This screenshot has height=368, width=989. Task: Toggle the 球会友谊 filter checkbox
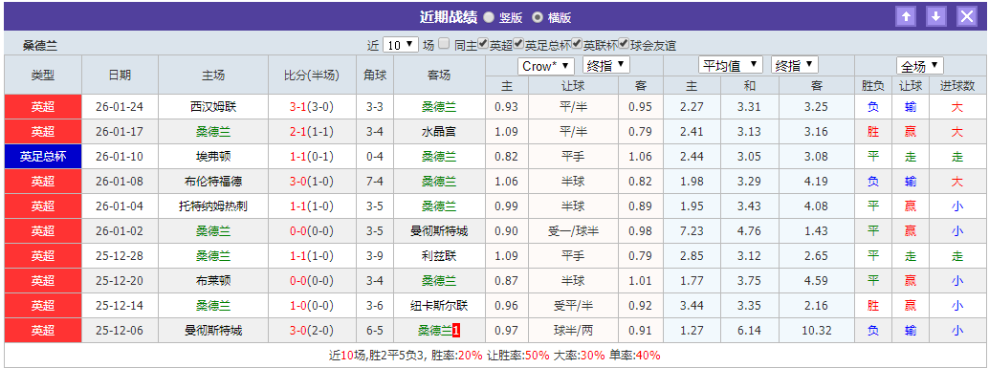(624, 44)
